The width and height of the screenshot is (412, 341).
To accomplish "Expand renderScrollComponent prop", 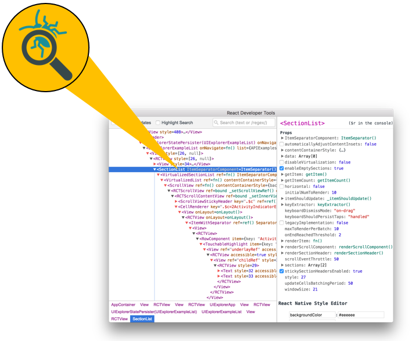I will (282, 247).
